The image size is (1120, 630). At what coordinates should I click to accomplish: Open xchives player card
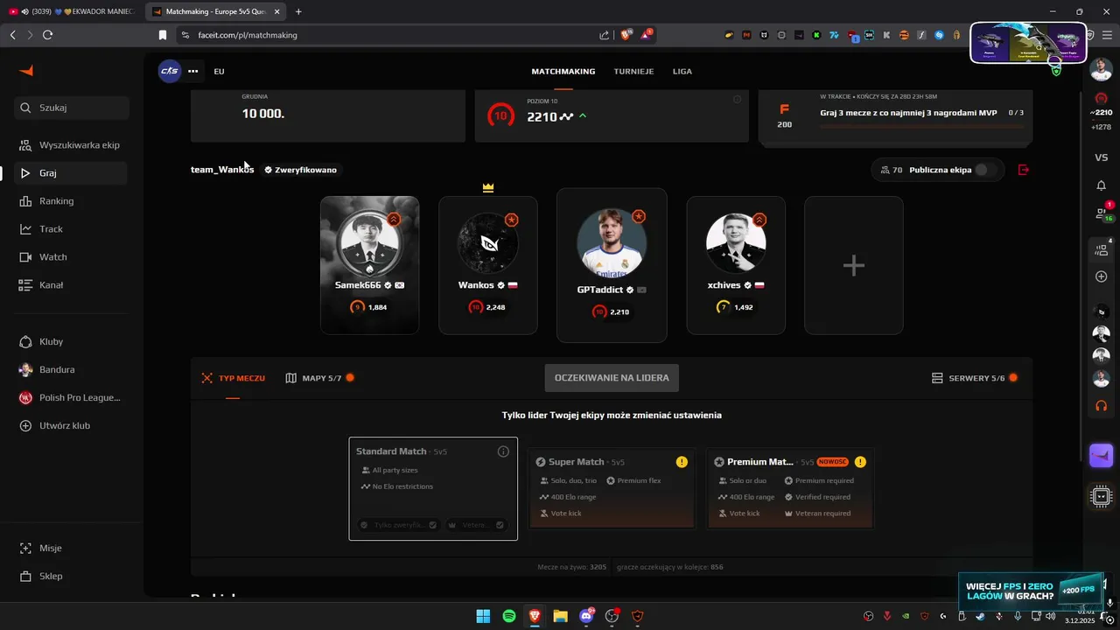pos(736,265)
